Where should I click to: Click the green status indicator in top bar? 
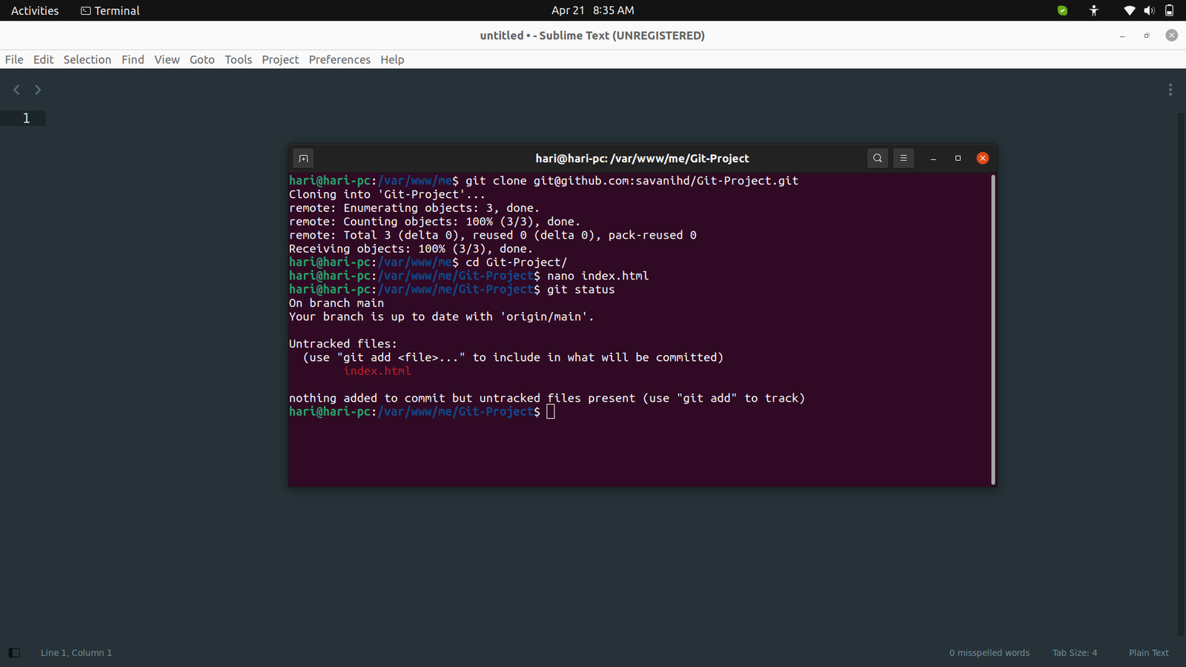pos(1062,10)
